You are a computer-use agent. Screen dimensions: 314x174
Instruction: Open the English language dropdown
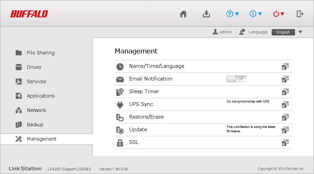click(x=287, y=32)
